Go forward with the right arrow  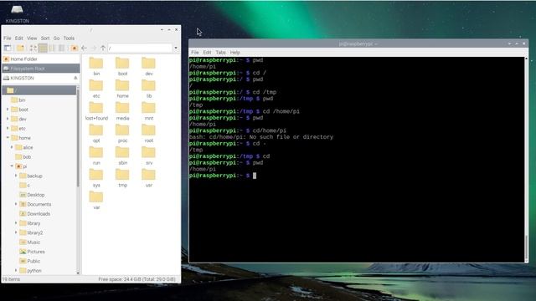[x=94, y=48]
